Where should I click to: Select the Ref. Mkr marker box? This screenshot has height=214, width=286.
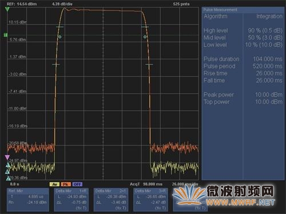click(x=28, y=200)
